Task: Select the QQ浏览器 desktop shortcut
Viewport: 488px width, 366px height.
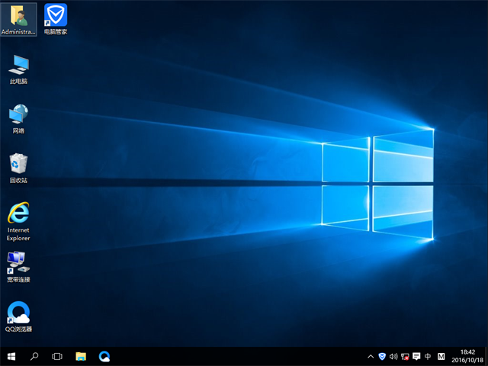Action: [x=18, y=315]
